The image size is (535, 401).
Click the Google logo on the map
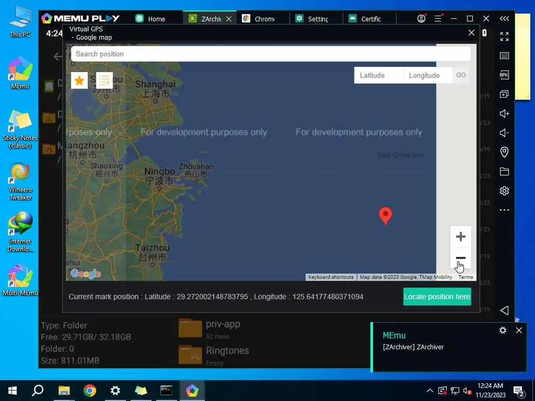tap(85, 274)
